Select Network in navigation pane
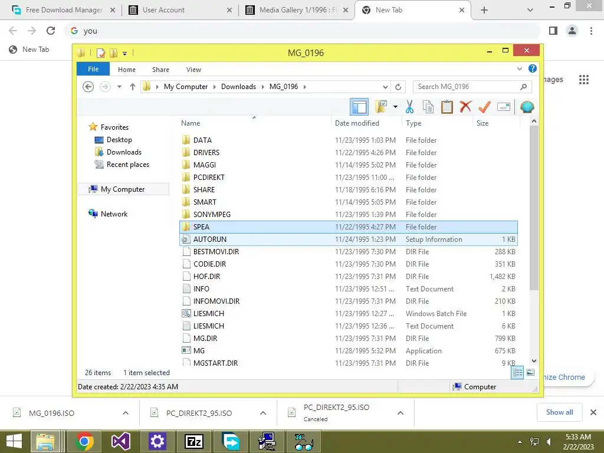Image resolution: width=604 pixels, height=453 pixels. click(114, 214)
